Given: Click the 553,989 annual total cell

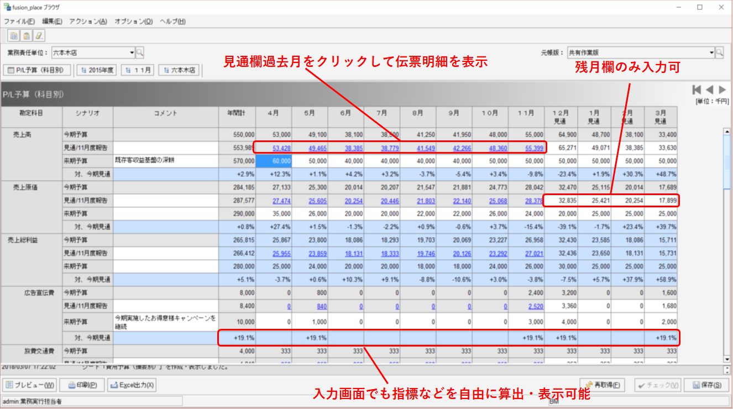Looking at the screenshot, I should click(x=237, y=148).
